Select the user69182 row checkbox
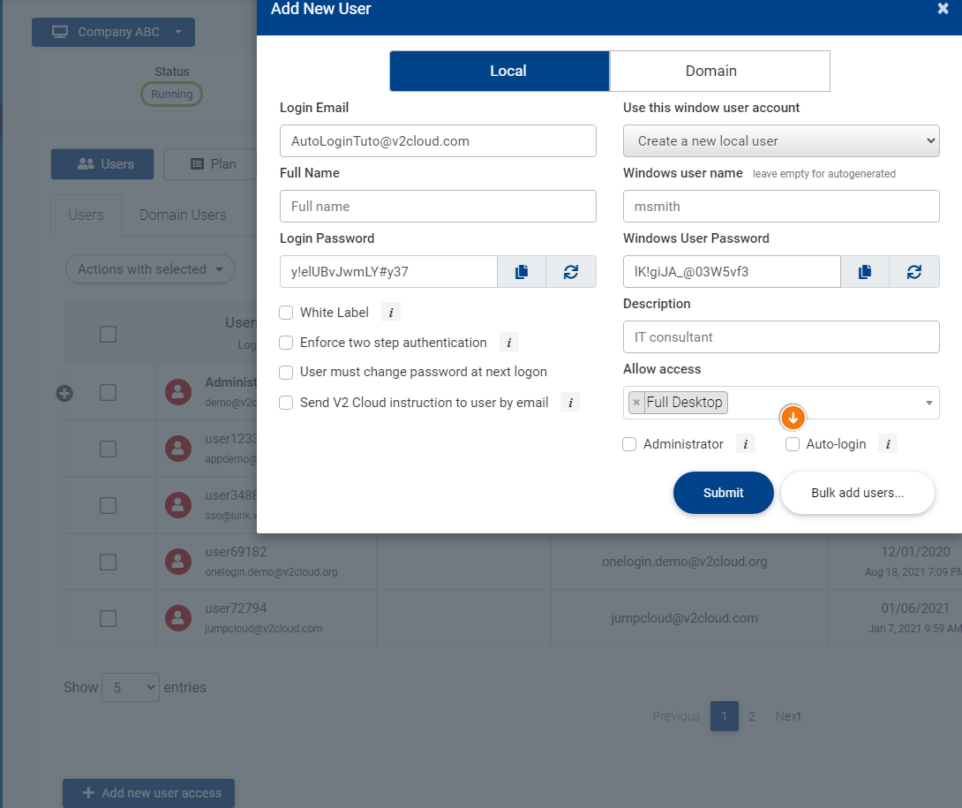Image resolution: width=962 pixels, height=808 pixels. tap(108, 562)
